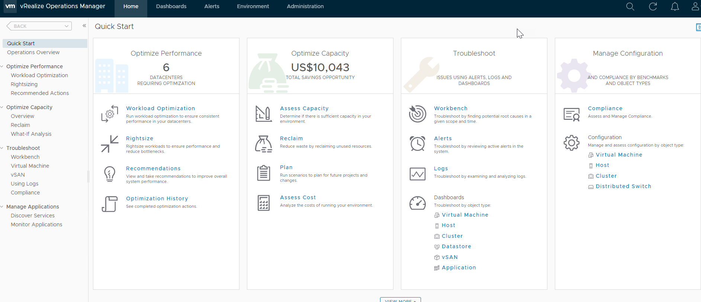Screen dimensions: 701x302
Task: Collapse the Optimize Performance tree section
Action: [2, 66]
